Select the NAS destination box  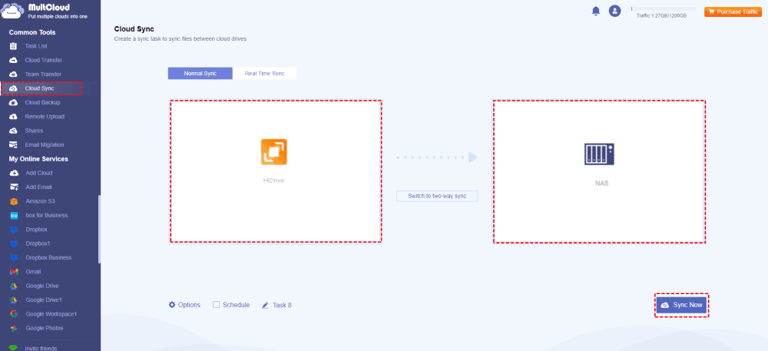coord(599,171)
